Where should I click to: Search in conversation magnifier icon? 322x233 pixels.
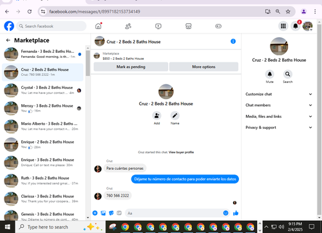pyautogui.click(x=288, y=74)
